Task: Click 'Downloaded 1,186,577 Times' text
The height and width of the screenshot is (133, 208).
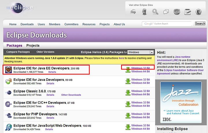Action: coord(28,72)
